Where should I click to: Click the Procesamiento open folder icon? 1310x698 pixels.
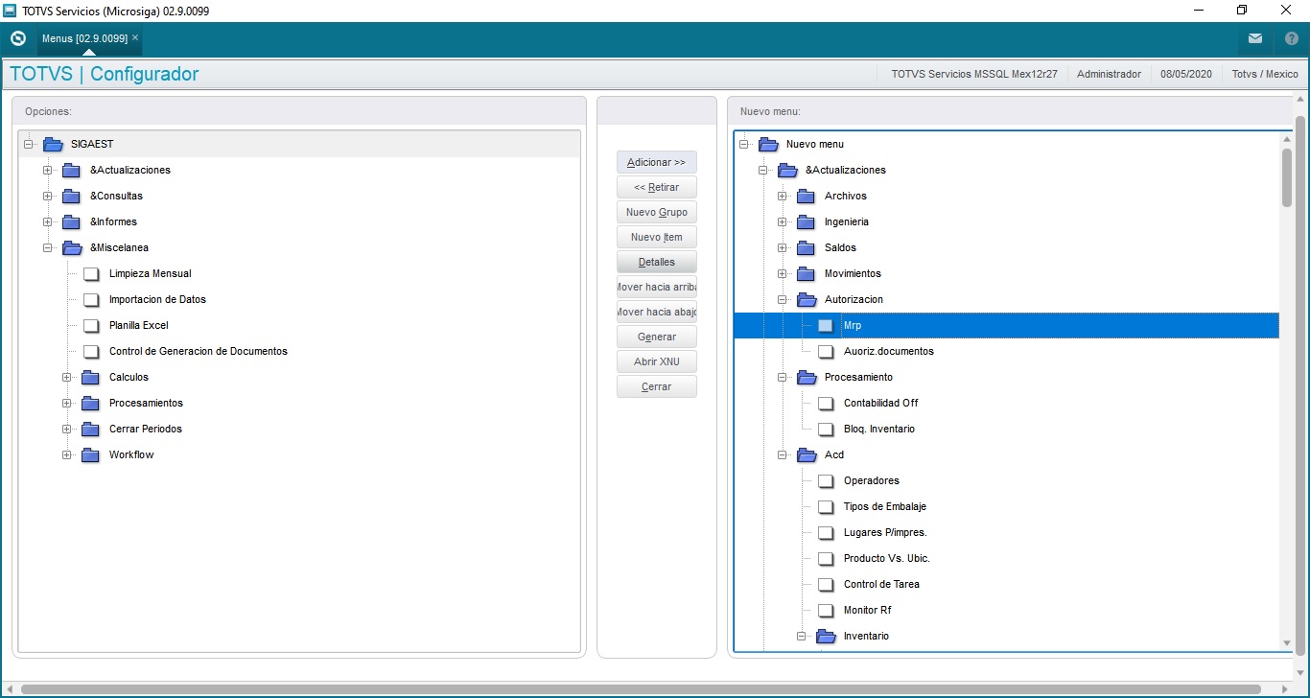point(807,377)
